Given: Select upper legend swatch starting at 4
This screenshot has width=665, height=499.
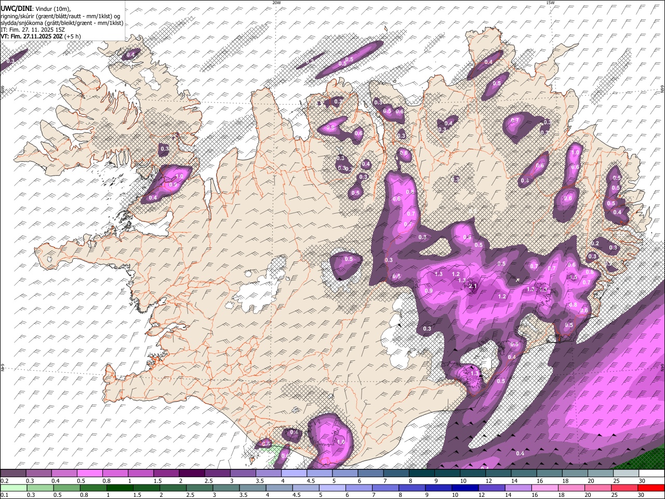Looking at the screenshot, I should (x=294, y=474).
